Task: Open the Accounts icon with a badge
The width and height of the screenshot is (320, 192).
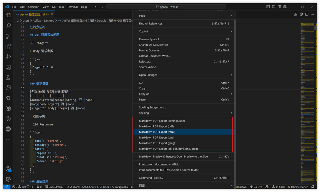Action: pyautogui.click(x=8, y=169)
